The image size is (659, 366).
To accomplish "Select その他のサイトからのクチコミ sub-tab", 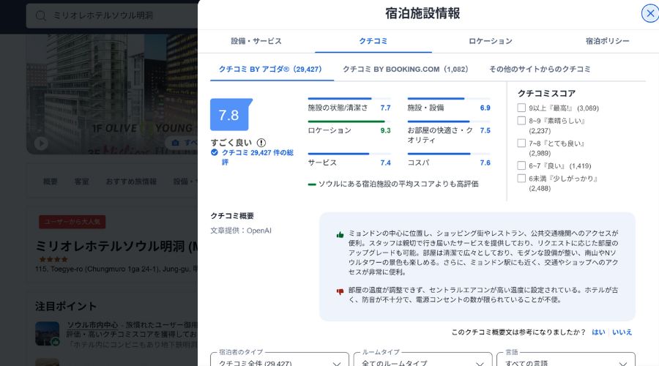I will pos(540,70).
